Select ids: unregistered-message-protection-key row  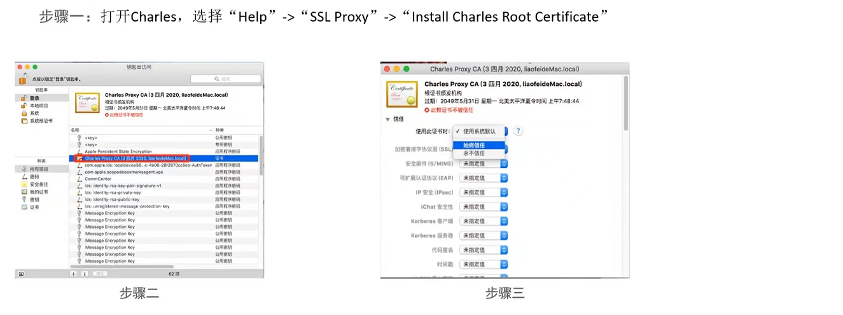coord(164,206)
